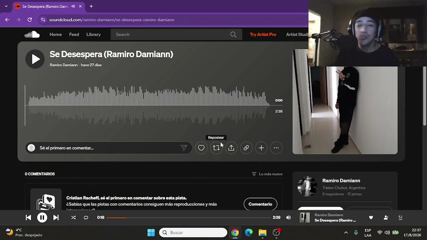Open File Explorer from the taskbar
Screen dimensions: 427x240
coord(263,232)
